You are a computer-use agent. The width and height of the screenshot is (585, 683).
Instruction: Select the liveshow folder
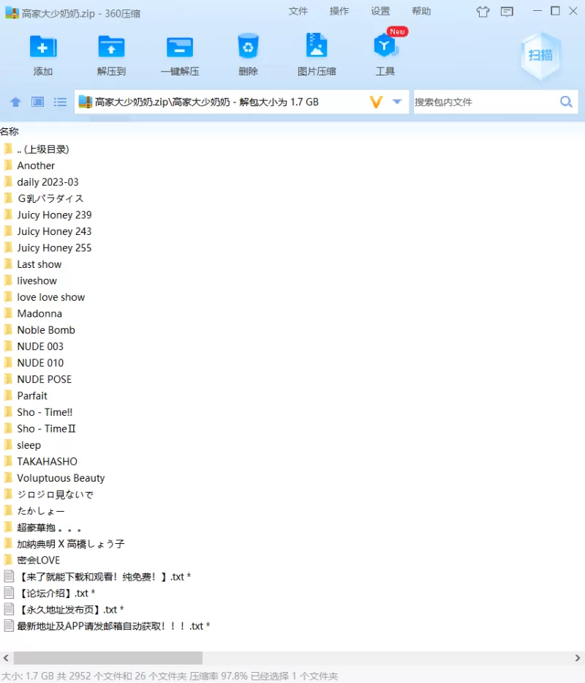(37, 281)
